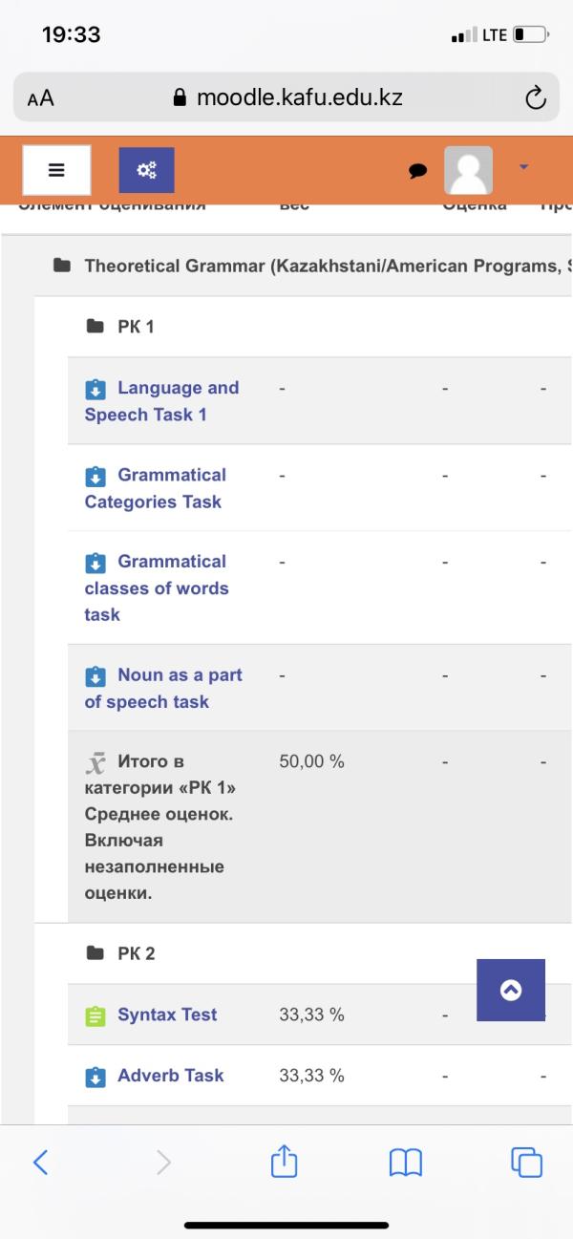Open the gears settings menu button

tap(146, 170)
